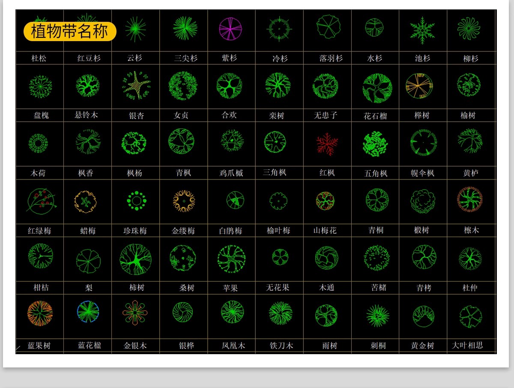Click the orange and green 蓝果树 symbol
This screenshot has width=514, height=388.
pyautogui.click(x=40, y=313)
